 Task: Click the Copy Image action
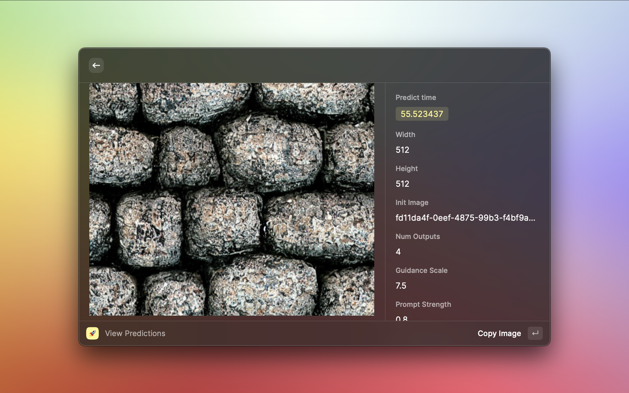click(499, 333)
